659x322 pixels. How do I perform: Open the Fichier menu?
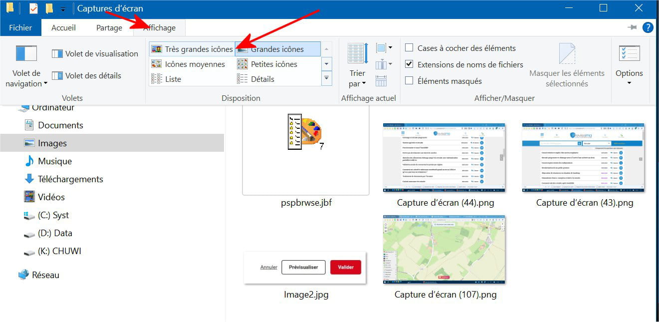(20, 28)
